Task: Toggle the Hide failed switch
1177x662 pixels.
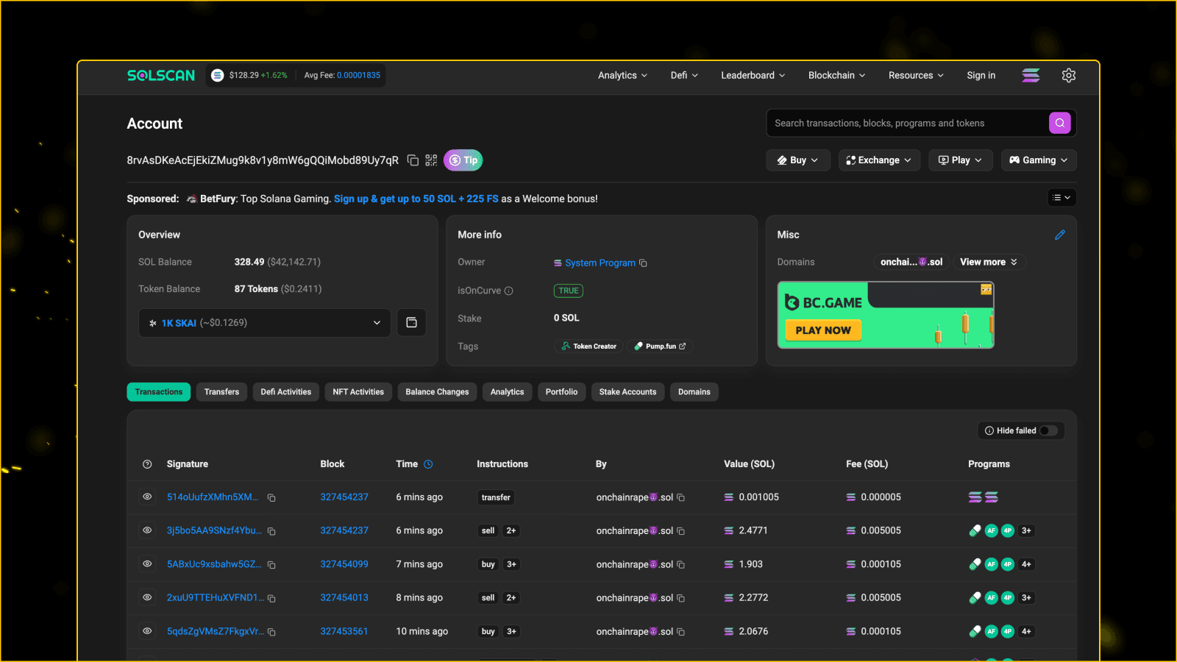Action: (1049, 430)
